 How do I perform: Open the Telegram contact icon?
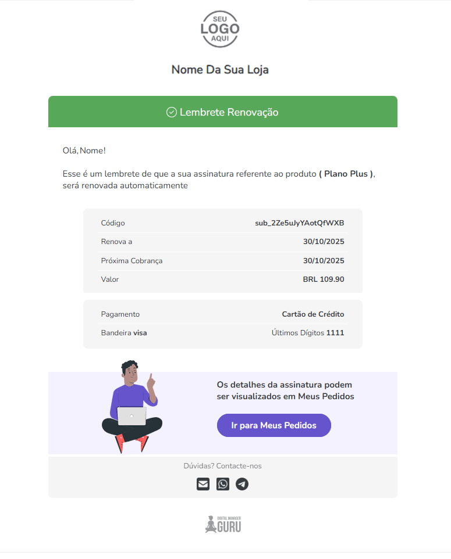(x=242, y=483)
